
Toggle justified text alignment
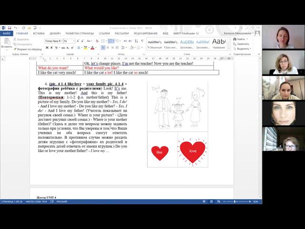[x=117, y=48]
